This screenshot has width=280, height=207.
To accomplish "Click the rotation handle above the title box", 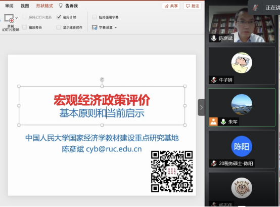I will [102, 79].
